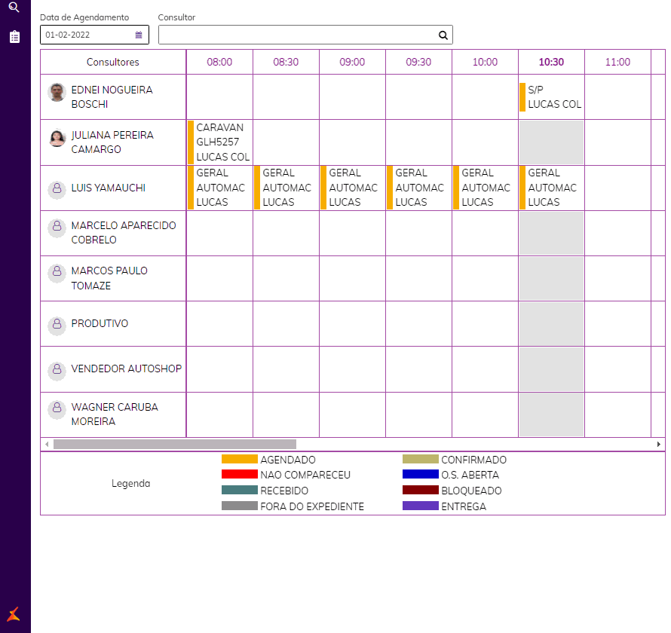Select the 10:30 time column header
This screenshot has width=671, height=633.
(551, 62)
